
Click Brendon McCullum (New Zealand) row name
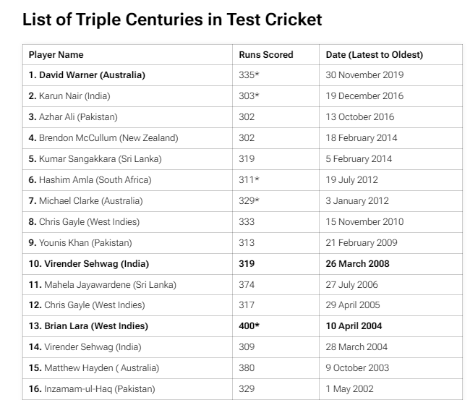point(103,138)
